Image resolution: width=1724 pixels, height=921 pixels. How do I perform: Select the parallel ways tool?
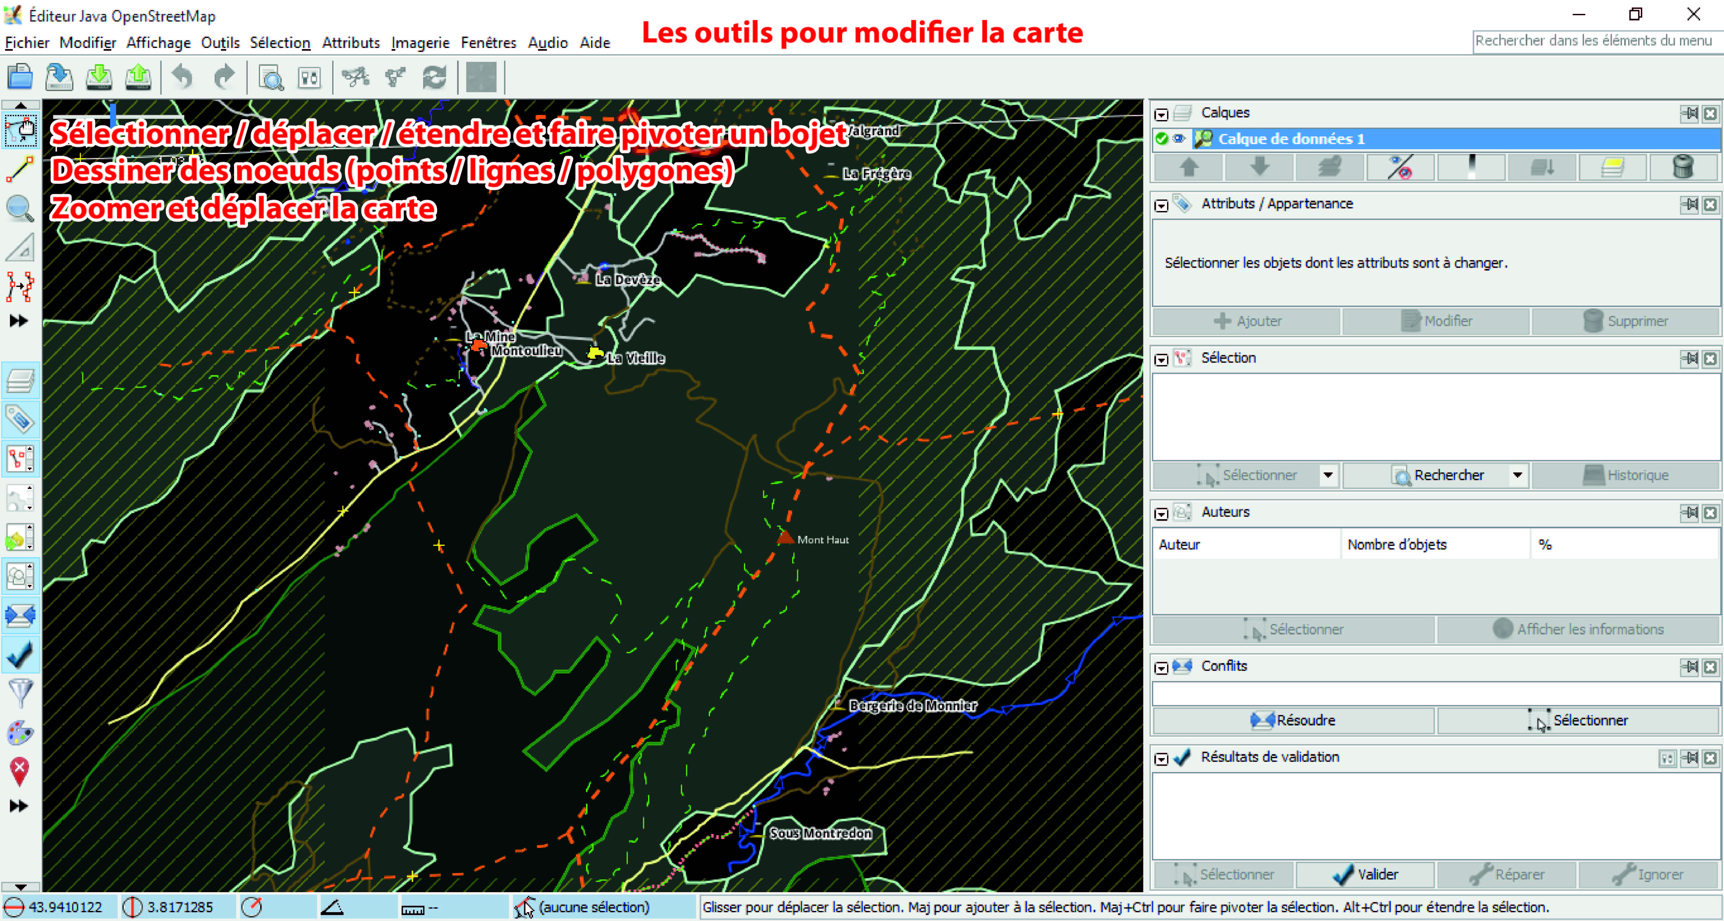[x=20, y=287]
